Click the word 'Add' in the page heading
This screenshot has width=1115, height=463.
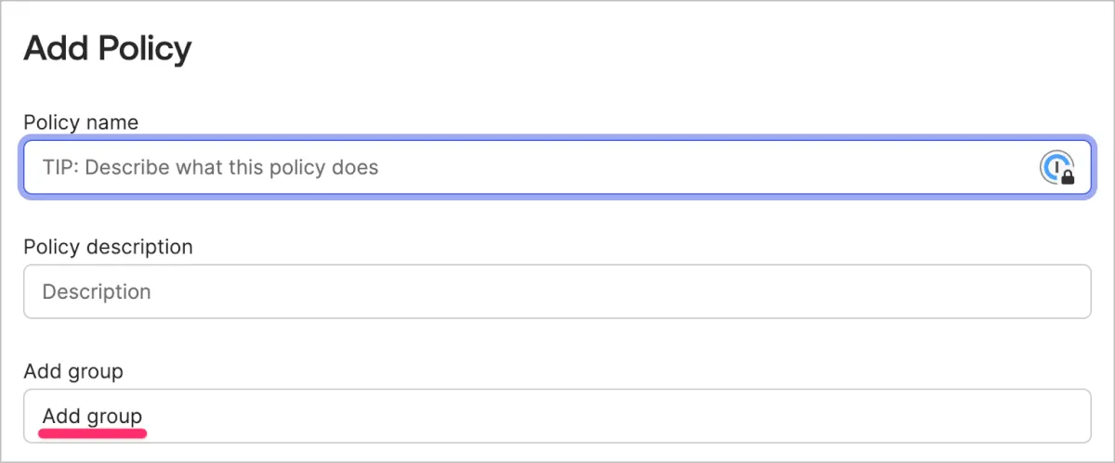click(54, 48)
